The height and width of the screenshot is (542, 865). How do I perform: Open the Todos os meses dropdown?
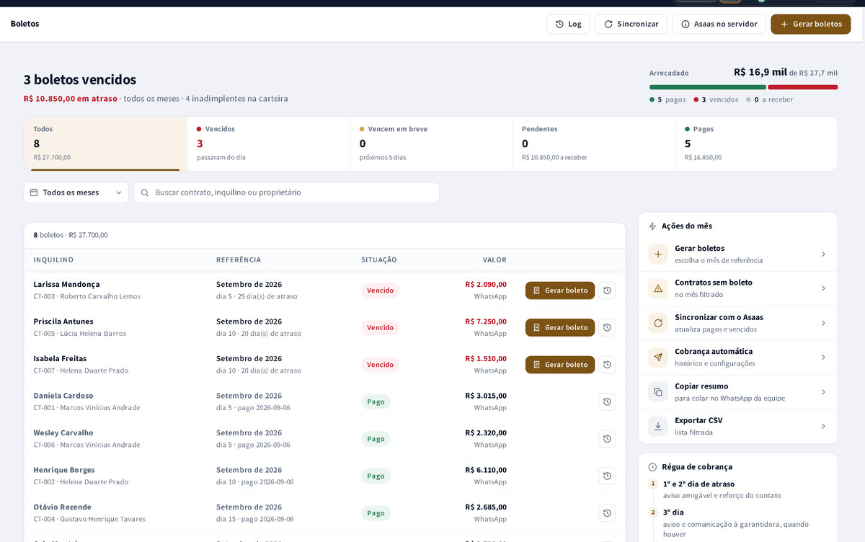(76, 192)
